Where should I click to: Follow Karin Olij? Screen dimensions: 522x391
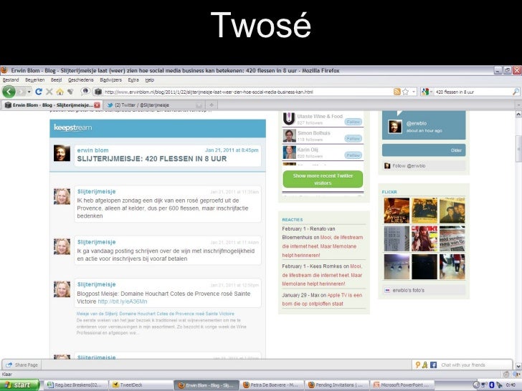coord(353,155)
